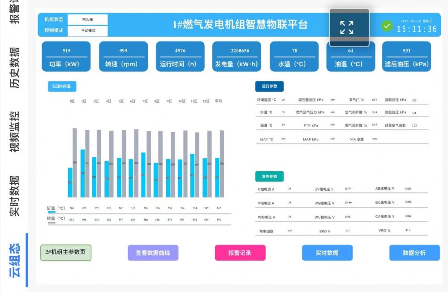The image size is (448, 292).
Task: Click the blue 实时数据 button at bottom
Action: coord(327,253)
